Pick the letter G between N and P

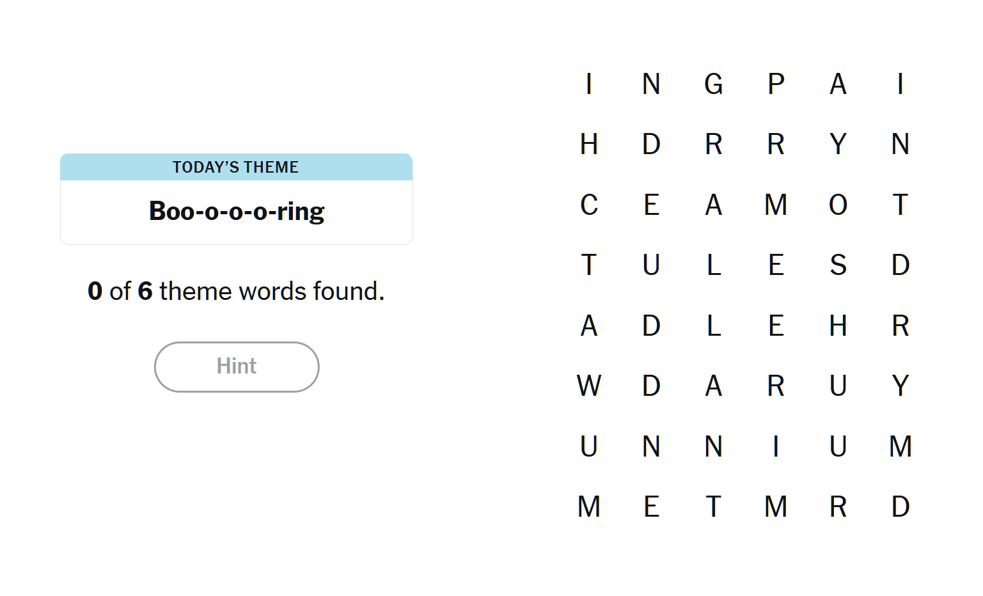pyautogui.click(x=713, y=84)
